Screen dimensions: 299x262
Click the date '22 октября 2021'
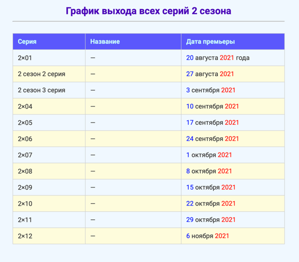[211, 203]
